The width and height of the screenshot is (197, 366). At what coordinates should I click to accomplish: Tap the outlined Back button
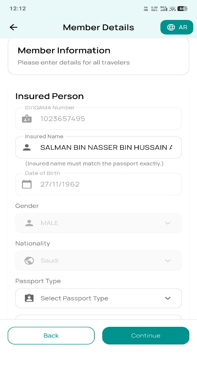coord(51,335)
